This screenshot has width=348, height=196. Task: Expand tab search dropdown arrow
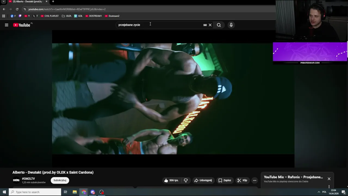pyautogui.click(x=4, y=2)
